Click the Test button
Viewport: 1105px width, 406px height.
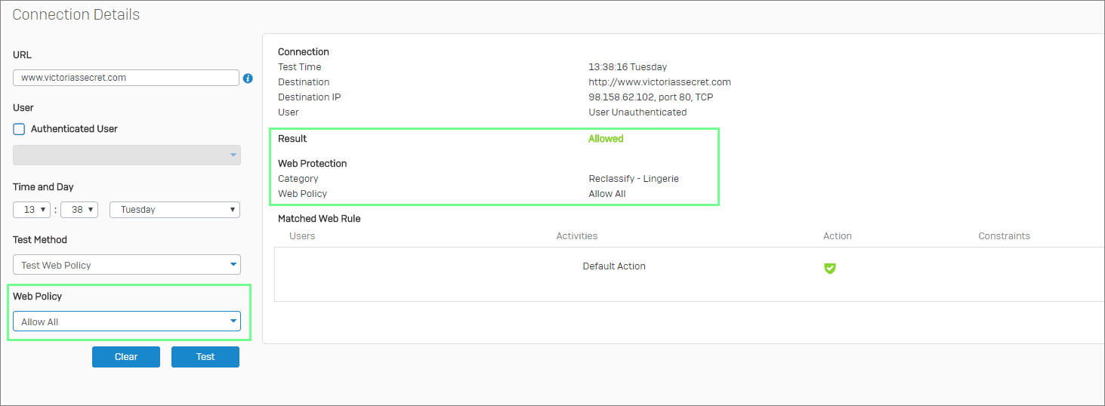pos(205,357)
